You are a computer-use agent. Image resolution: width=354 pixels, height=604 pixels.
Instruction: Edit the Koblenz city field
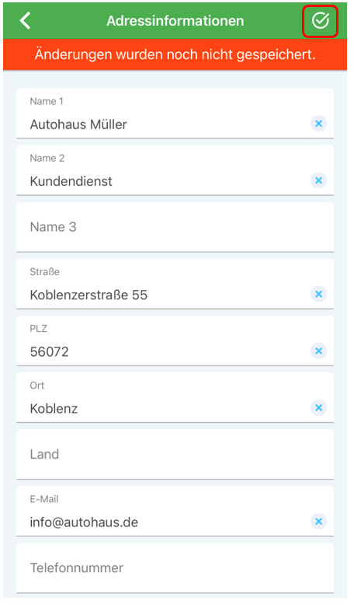175,397
